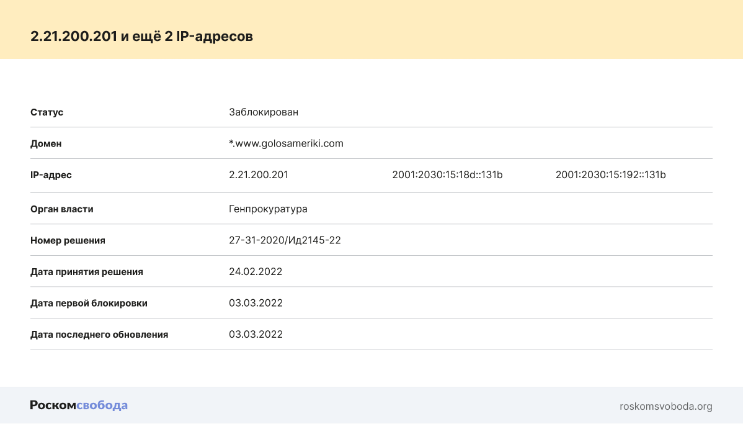Click the last update date value
Image resolution: width=743 pixels, height=424 pixels.
(x=256, y=334)
